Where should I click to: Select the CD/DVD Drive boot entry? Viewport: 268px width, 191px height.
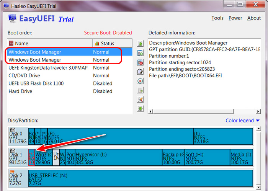(70, 75)
